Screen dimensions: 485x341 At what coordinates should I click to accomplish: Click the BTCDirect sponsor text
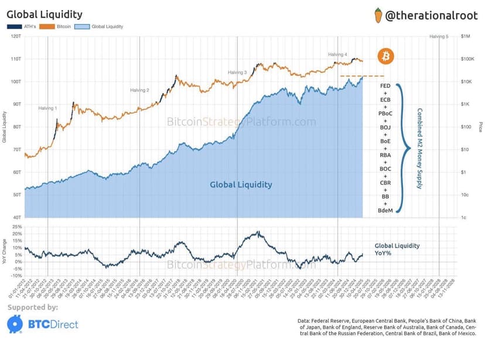click(53, 324)
